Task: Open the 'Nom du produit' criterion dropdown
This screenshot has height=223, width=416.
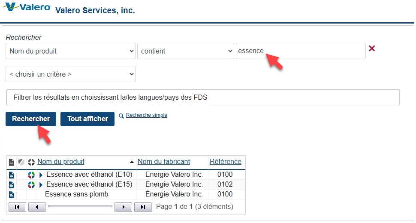Action: [x=70, y=51]
